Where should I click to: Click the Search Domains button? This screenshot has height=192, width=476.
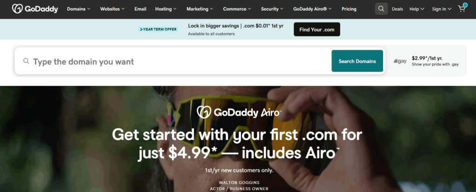[x=357, y=61]
